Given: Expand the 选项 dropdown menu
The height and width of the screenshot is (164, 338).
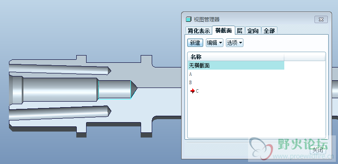Looking at the screenshot, I should [234, 43].
